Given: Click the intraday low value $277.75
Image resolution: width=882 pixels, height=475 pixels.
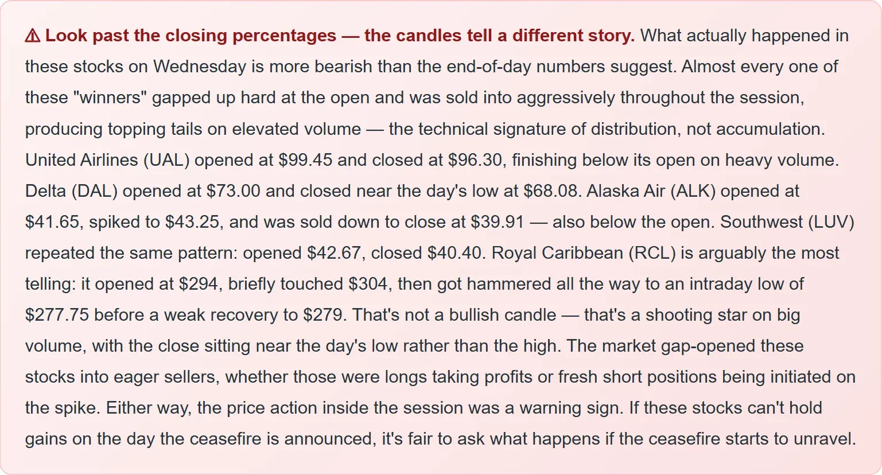Looking at the screenshot, I should 57,314.
